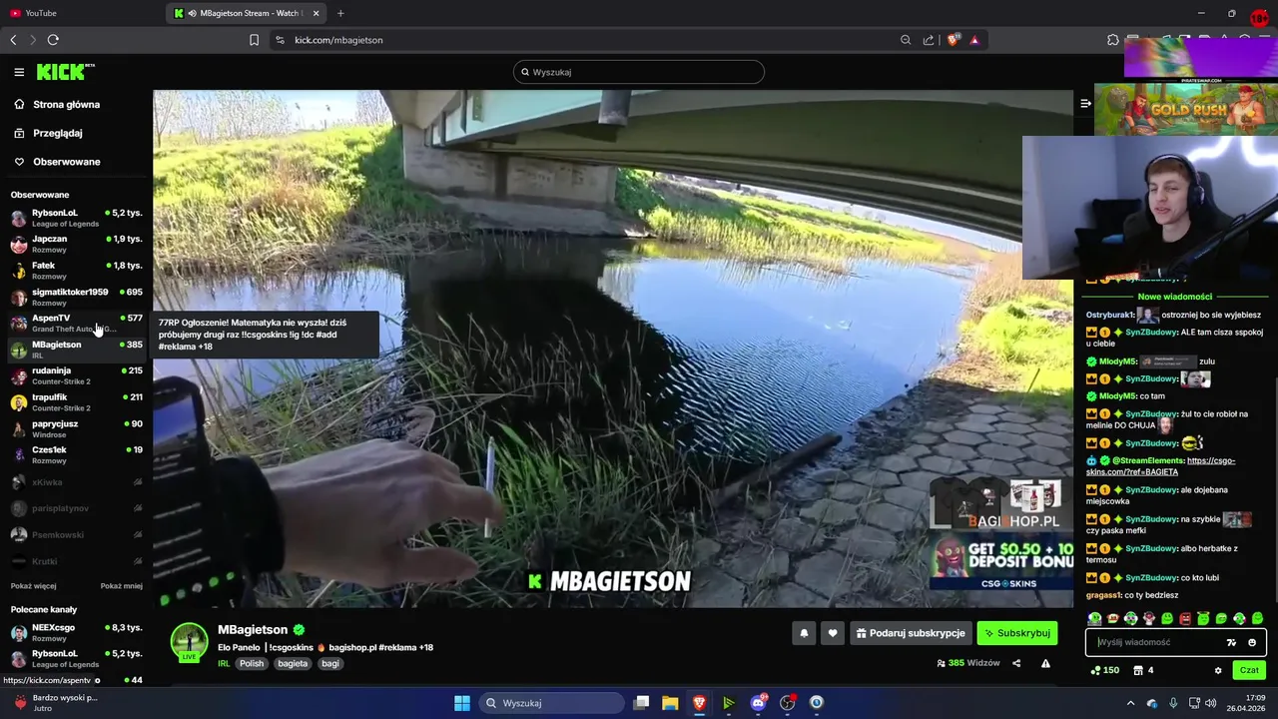The image size is (1278, 719).
Task: Click the Subskrybuj button
Action: (1016, 633)
